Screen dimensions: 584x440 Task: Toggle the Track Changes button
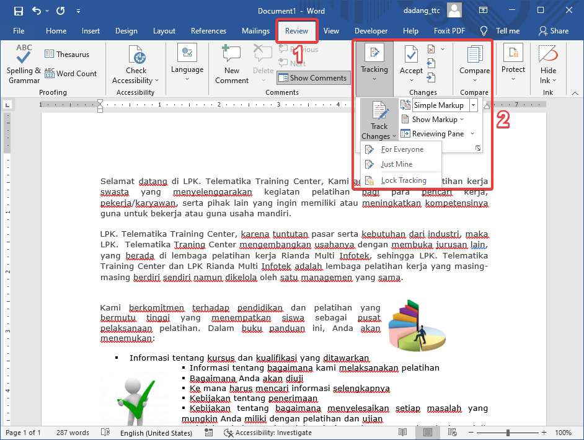(379, 112)
